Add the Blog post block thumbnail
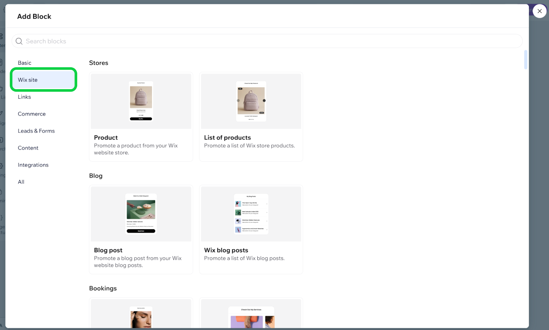Image resolution: width=549 pixels, height=330 pixels. (141, 214)
